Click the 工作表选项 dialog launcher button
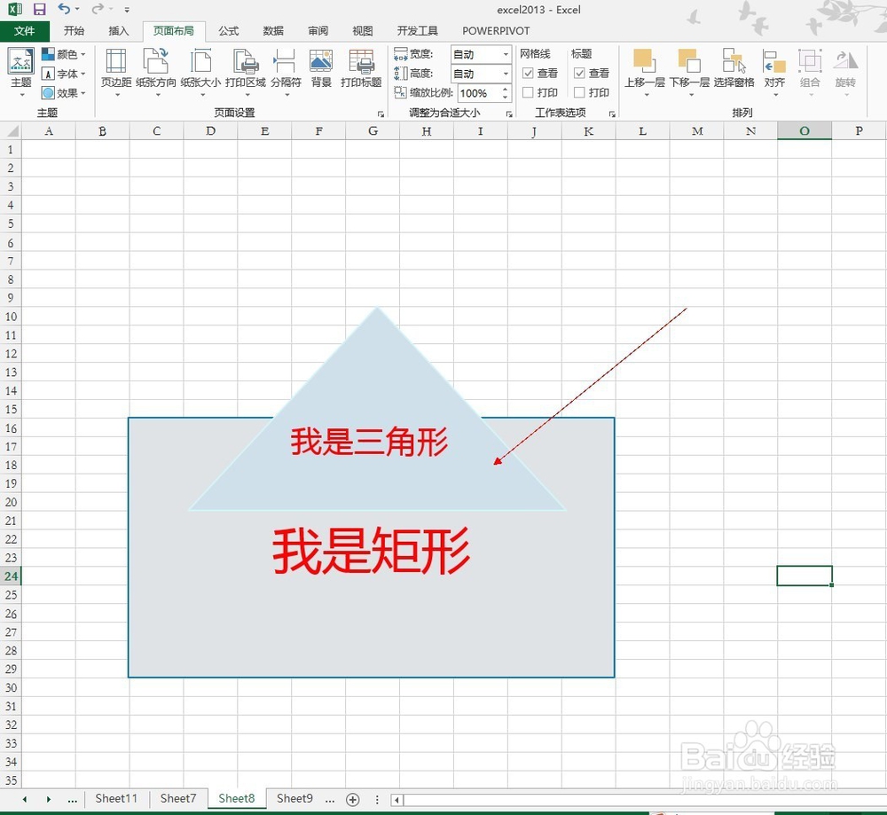Screen dimensions: 887x815 click(x=612, y=114)
